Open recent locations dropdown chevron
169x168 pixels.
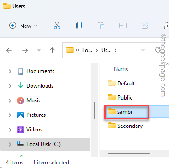click(39, 50)
